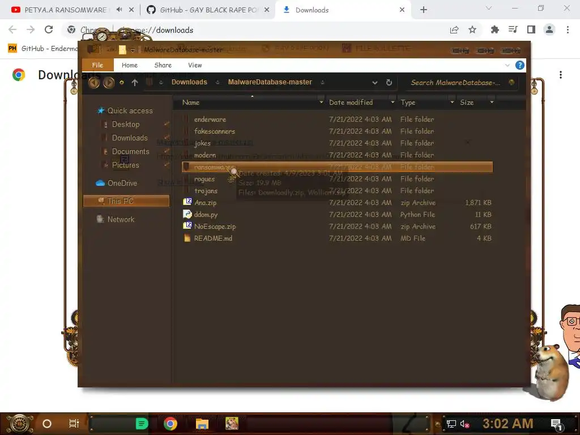Expand the Explorer ribbon chevron
Screen dimensions: 580x435
[507, 65]
